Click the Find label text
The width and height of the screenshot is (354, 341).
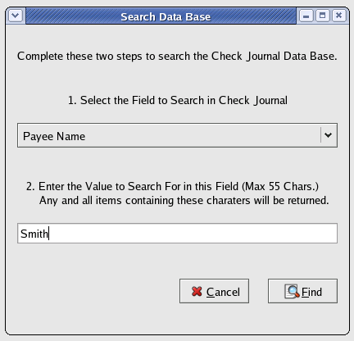pos(311,292)
